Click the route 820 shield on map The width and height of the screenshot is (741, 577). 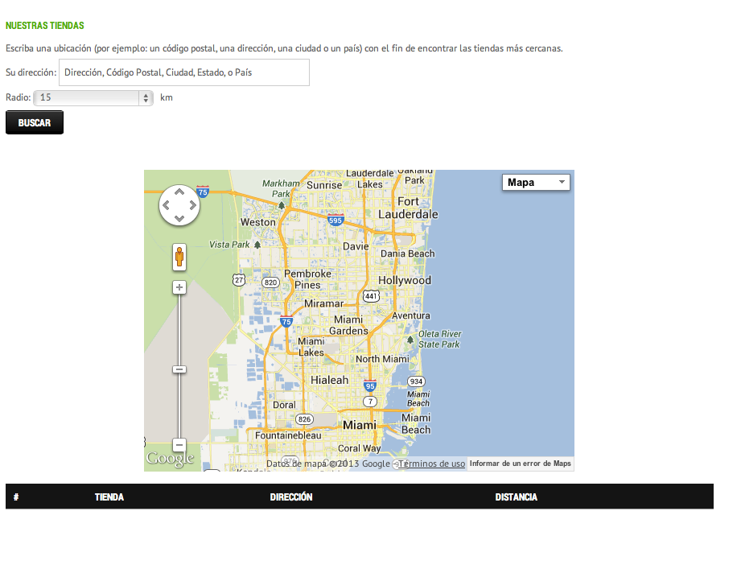[x=271, y=282]
